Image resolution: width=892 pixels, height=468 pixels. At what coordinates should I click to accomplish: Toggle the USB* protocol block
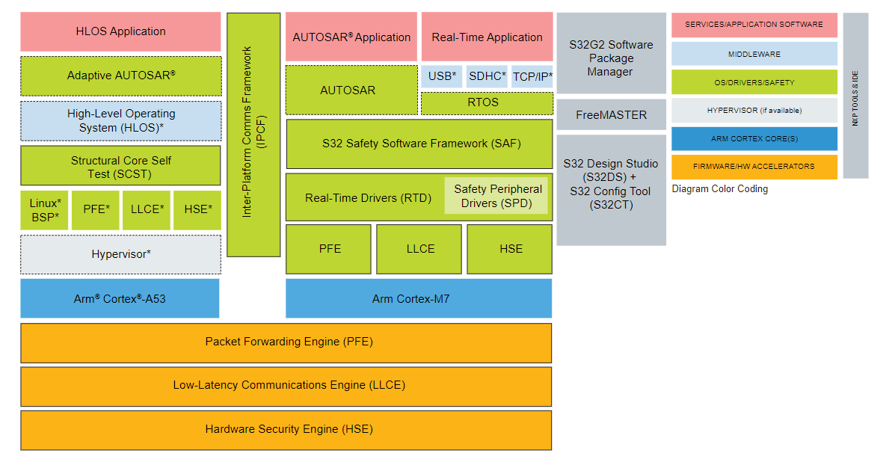(442, 76)
